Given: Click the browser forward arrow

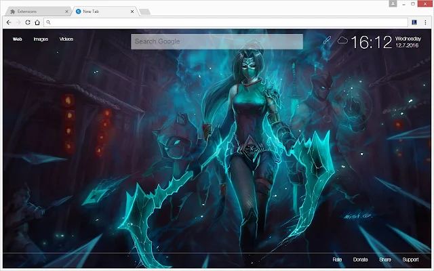Looking at the screenshot, I should [x=18, y=22].
